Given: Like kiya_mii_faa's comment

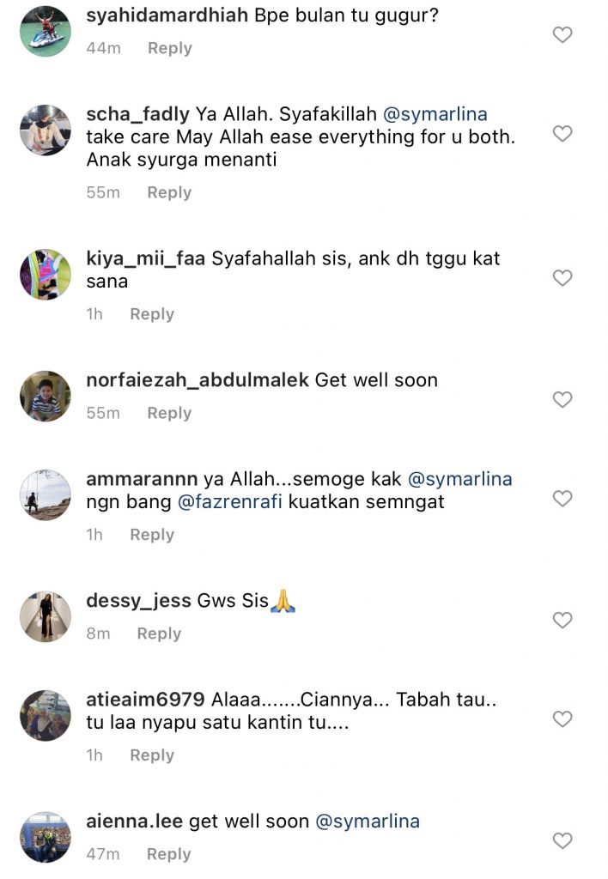Looking at the screenshot, I should click(x=562, y=277).
